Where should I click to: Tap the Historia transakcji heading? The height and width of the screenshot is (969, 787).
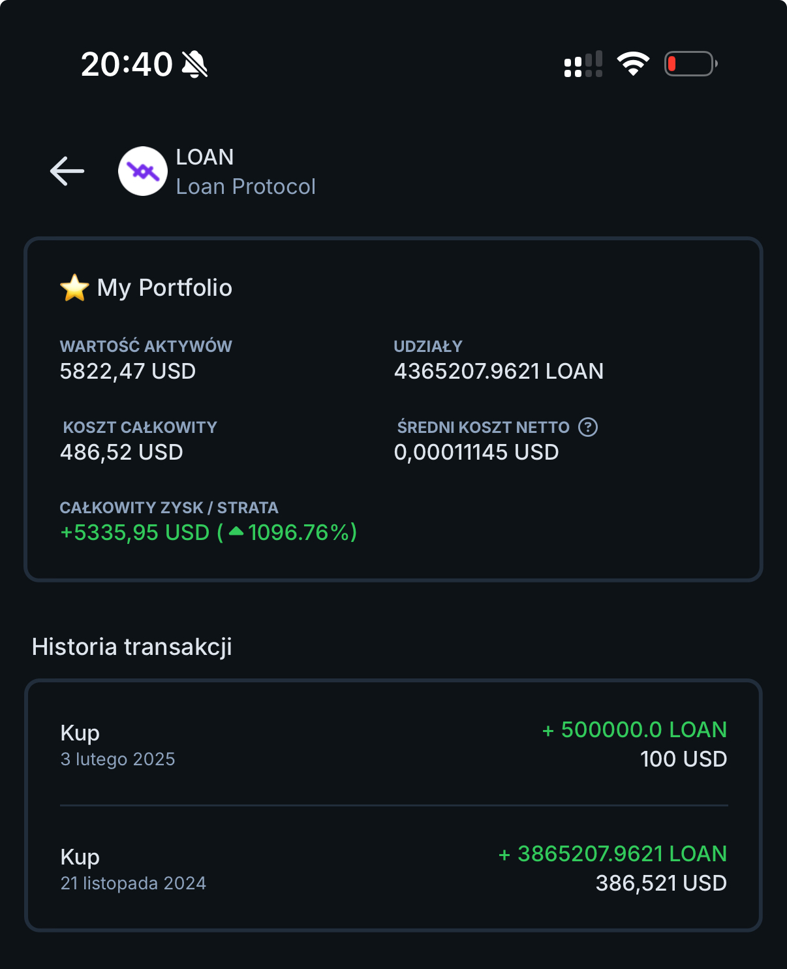pyautogui.click(x=132, y=647)
